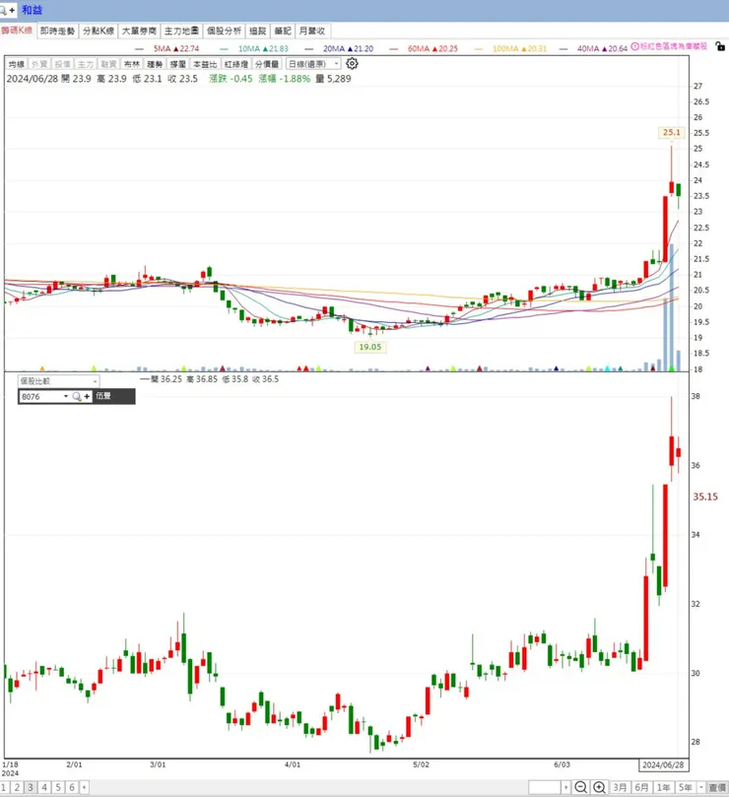Click the pink note text beside the lock
The height and width of the screenshot is (797, 729).
click(673, 46)
